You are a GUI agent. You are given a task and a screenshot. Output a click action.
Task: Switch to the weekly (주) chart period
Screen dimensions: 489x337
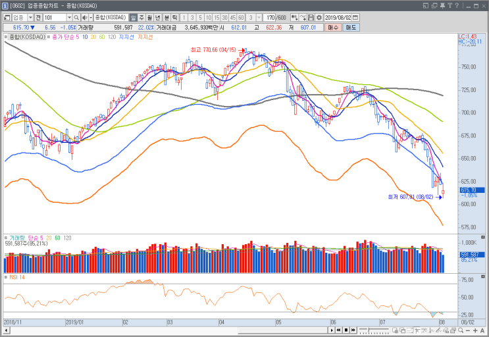click(x=142, y=18)
